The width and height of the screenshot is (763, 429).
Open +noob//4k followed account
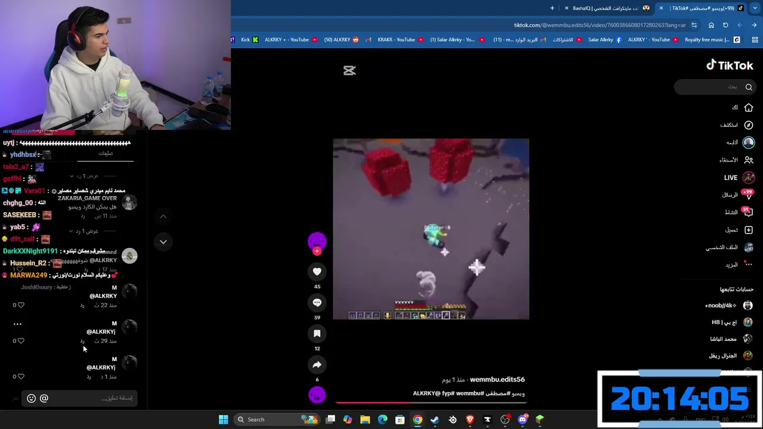[x=729, y=306]
